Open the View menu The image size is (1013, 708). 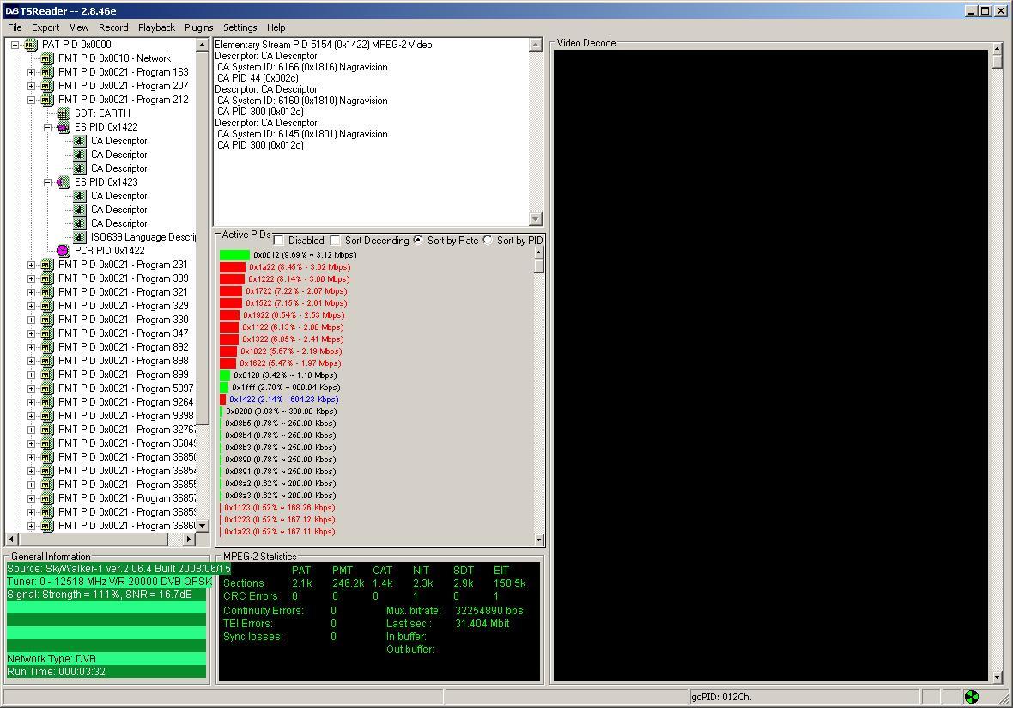pos(79,27)
